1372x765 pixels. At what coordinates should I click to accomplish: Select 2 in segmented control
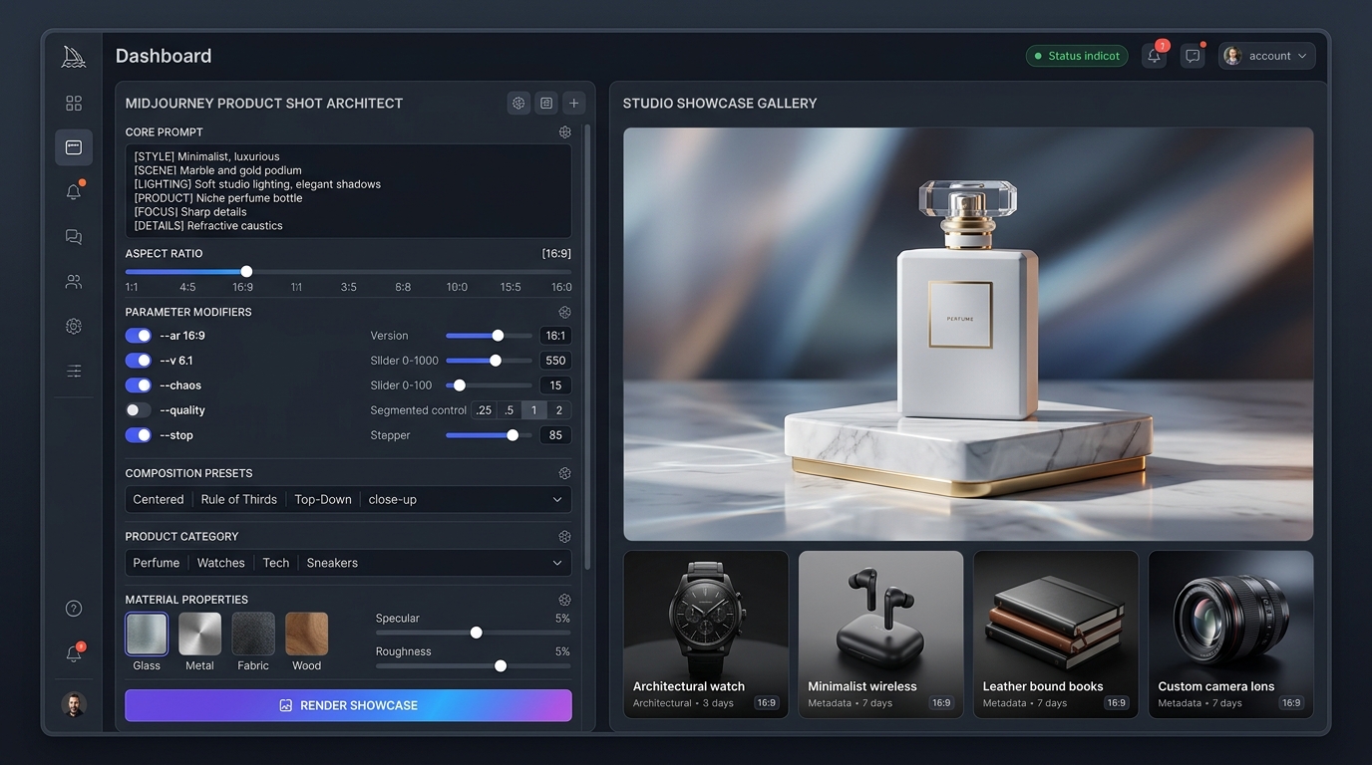559,410
